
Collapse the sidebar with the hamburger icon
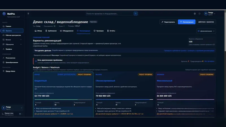(28, 14)
